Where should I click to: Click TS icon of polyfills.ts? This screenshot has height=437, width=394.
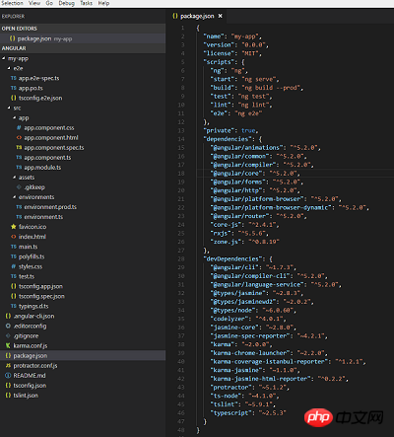pos(14,256)
